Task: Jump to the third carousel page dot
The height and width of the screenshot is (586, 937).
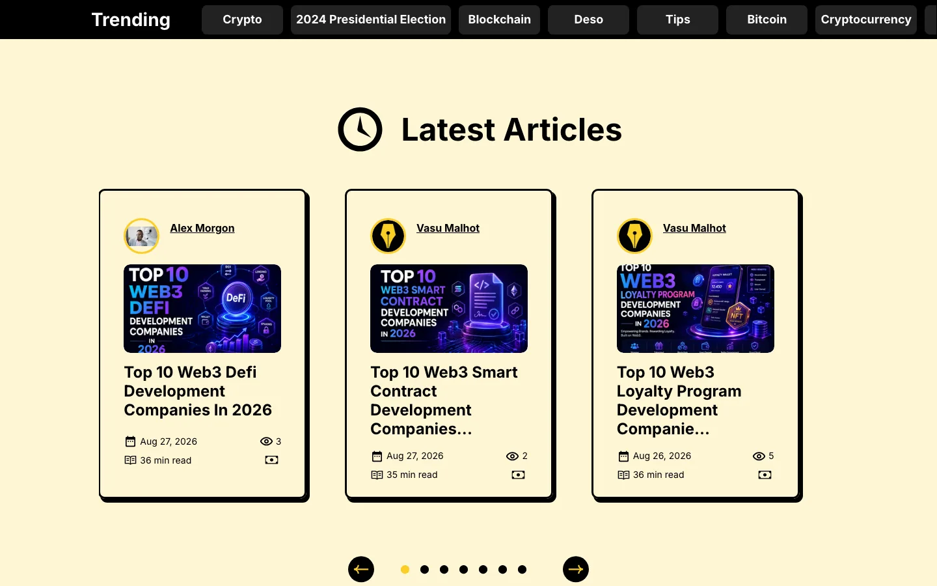Action: point(444,569)
